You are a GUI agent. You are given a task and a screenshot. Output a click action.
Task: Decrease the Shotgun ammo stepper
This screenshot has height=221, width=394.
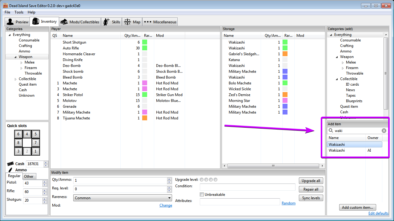click(x=45, y=202)
